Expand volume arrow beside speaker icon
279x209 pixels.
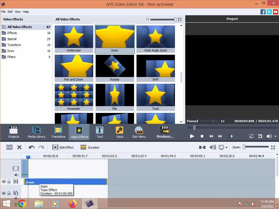point(275,136)
